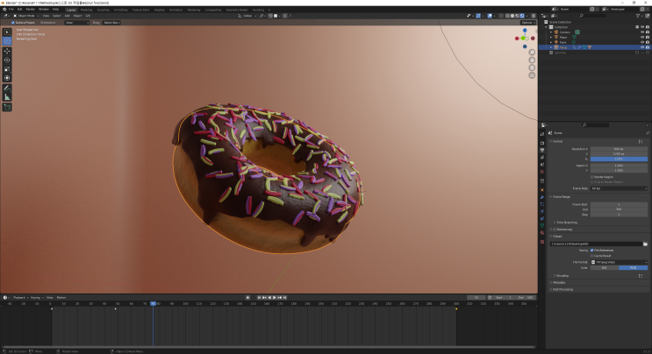652x354 pixels.
Task: Switch to the Shading workspace tab
Action: (159, 10)
